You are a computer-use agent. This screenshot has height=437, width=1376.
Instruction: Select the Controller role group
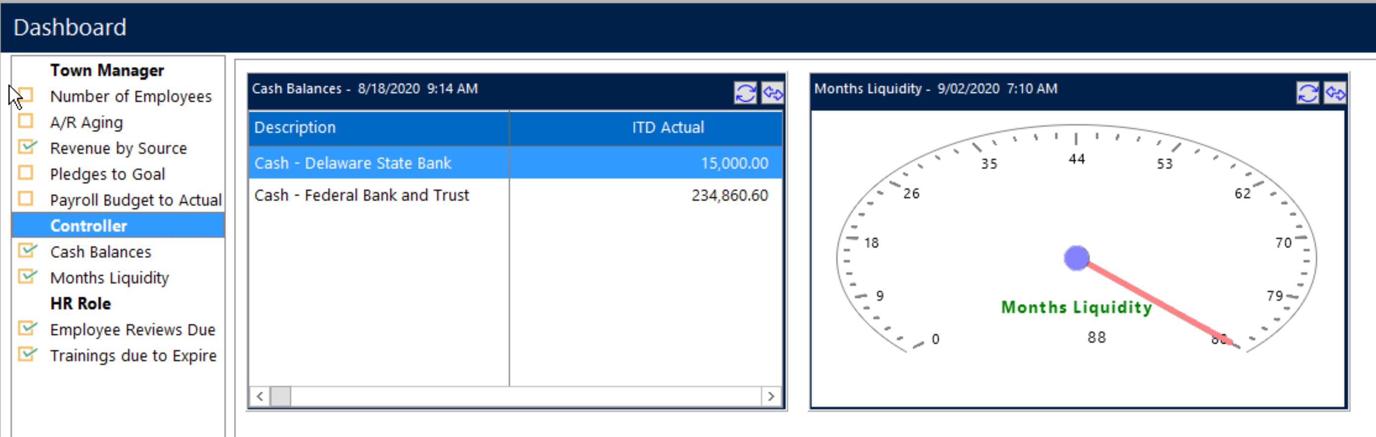pyautogui.click(x=89, y=226)
